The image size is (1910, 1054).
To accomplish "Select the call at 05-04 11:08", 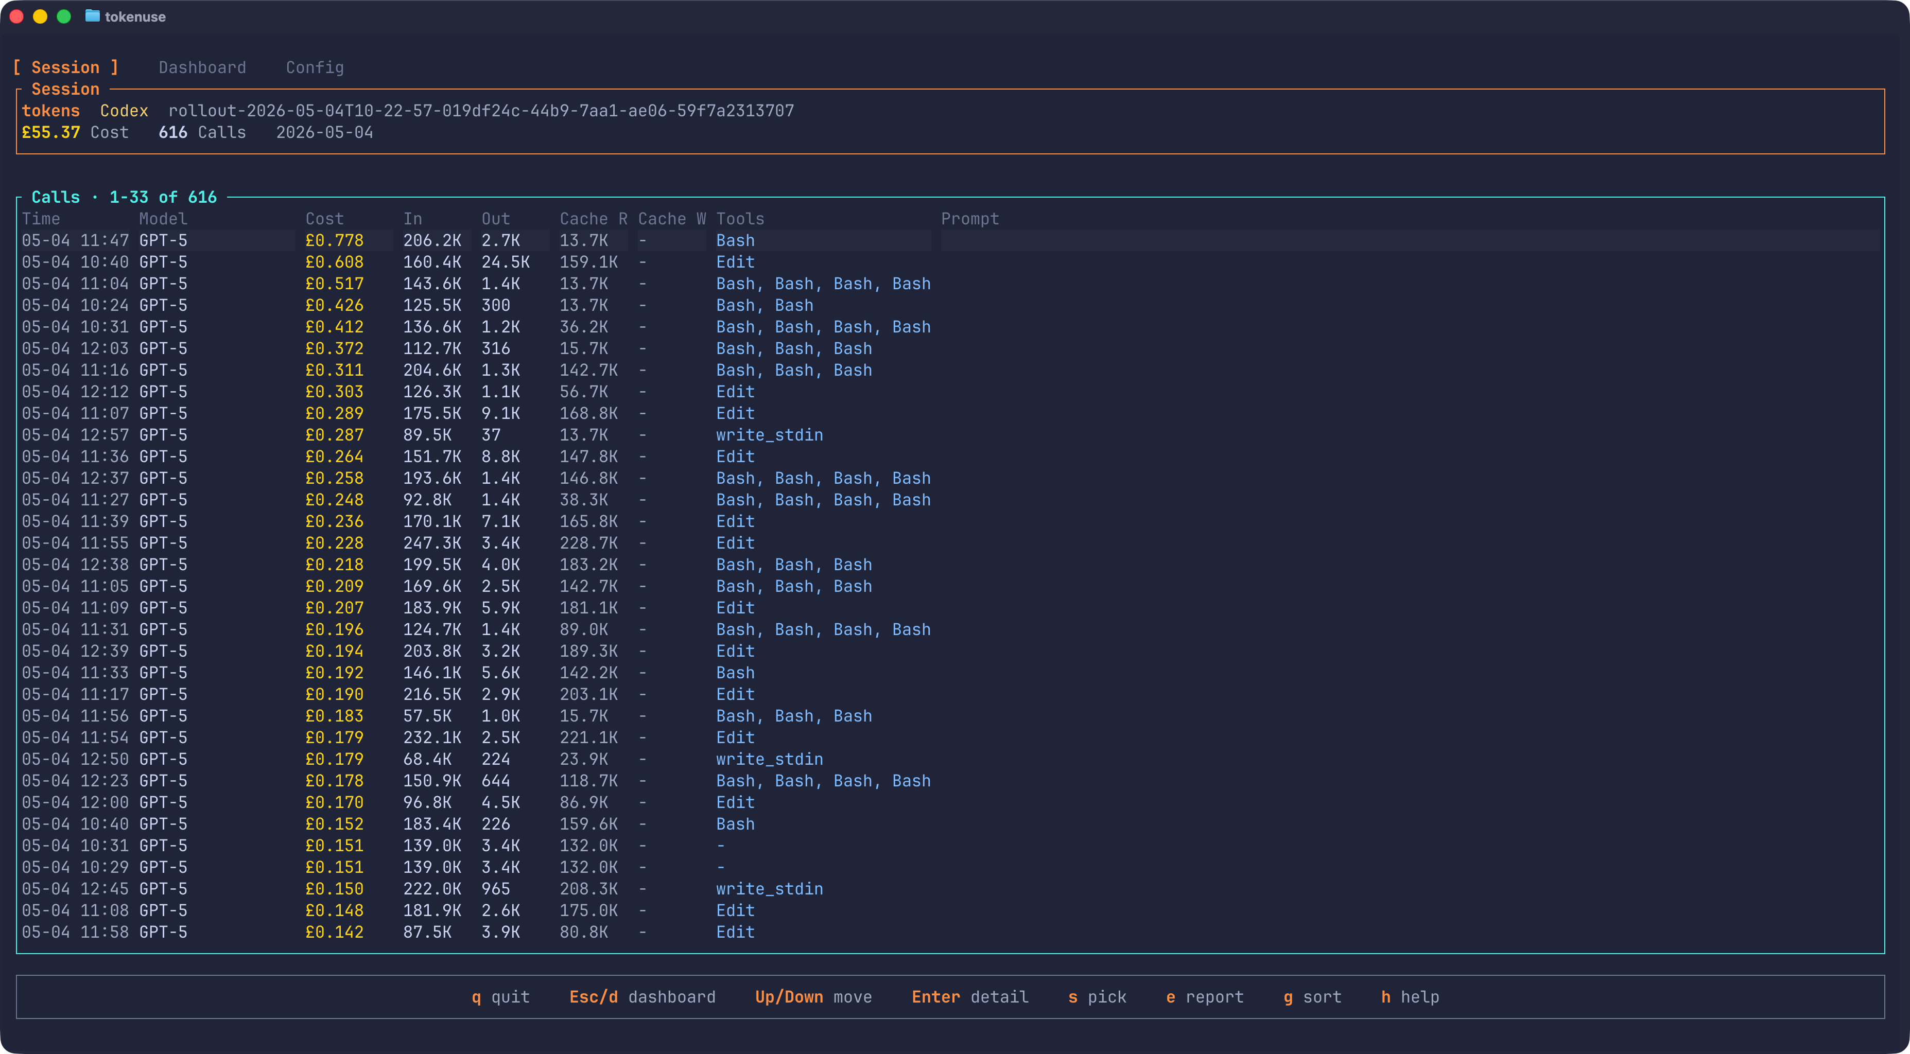I will pyautogui.click(x=950, y=910).
